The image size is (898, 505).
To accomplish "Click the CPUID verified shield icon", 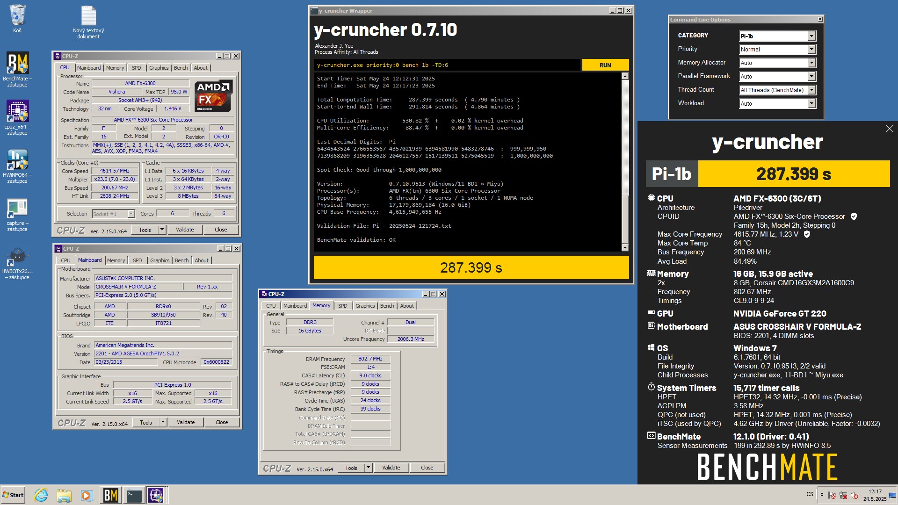I will coord(854,216).
